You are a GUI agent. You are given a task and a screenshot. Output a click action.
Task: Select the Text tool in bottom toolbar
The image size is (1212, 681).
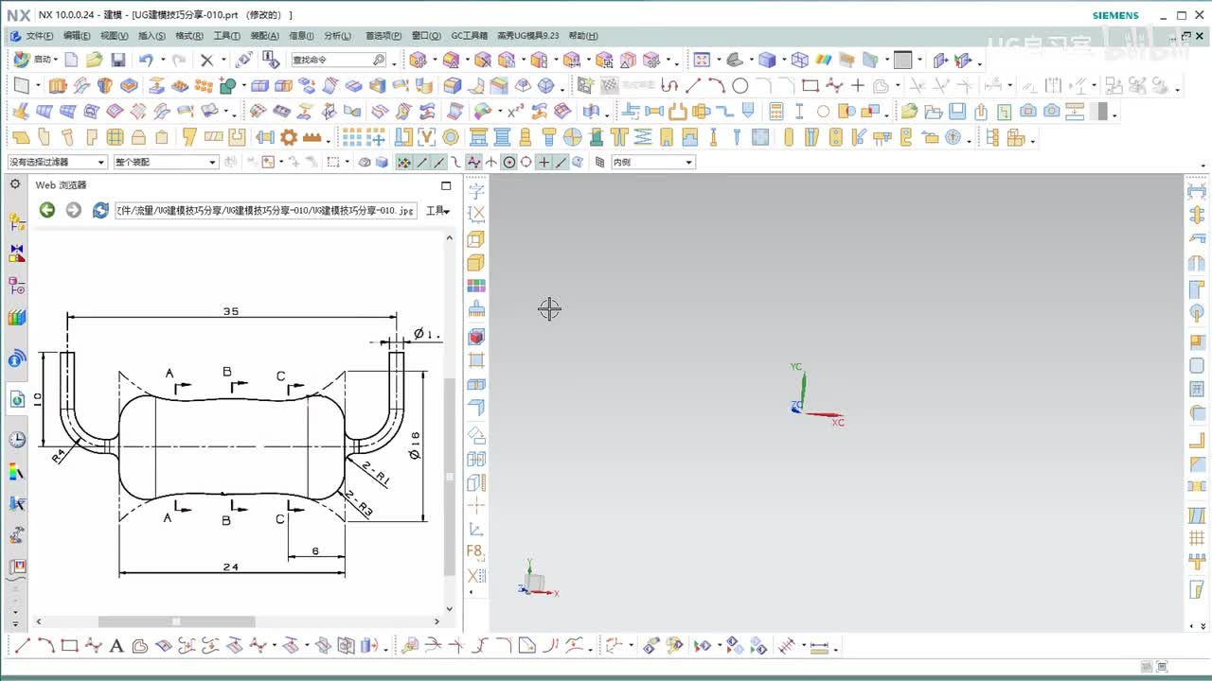pyautogui.click(x=116, y=647)
